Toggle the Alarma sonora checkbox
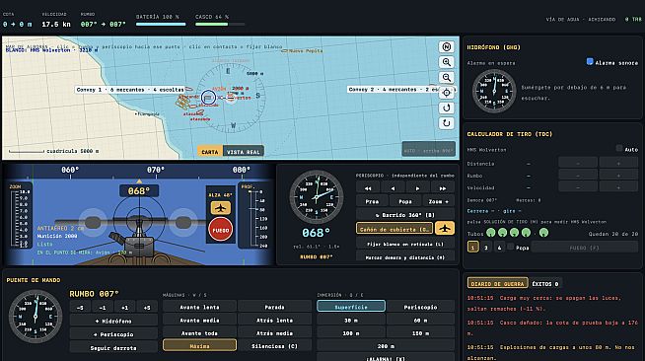 tap(590, 62)
